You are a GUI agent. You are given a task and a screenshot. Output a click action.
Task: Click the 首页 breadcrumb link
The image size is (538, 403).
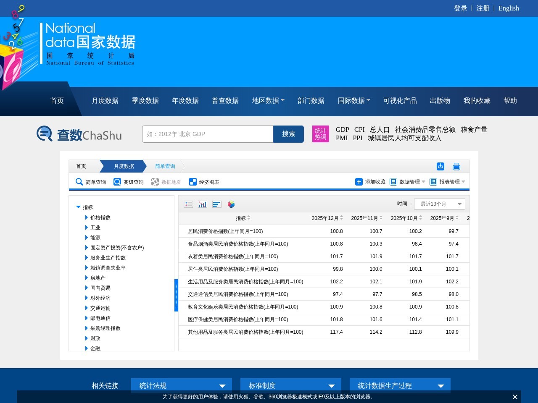point(81,166)
